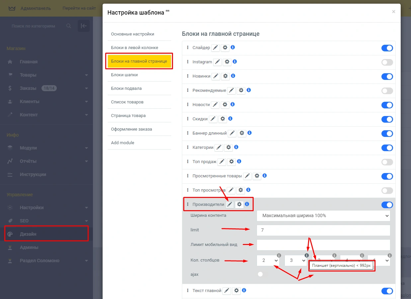Viewport: 411px width, 299px height.
Task: Disable the Слайдер block toggle
Action: coord(387,48)
